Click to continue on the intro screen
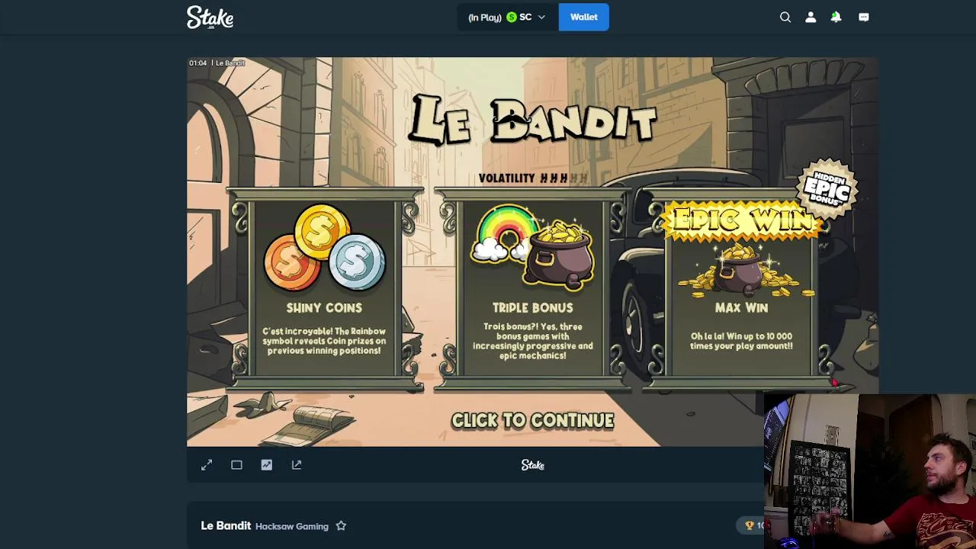Screen dimensions: 976x549 [532, 420]
